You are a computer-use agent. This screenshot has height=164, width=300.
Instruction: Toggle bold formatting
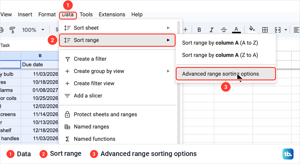click(199, 30)
